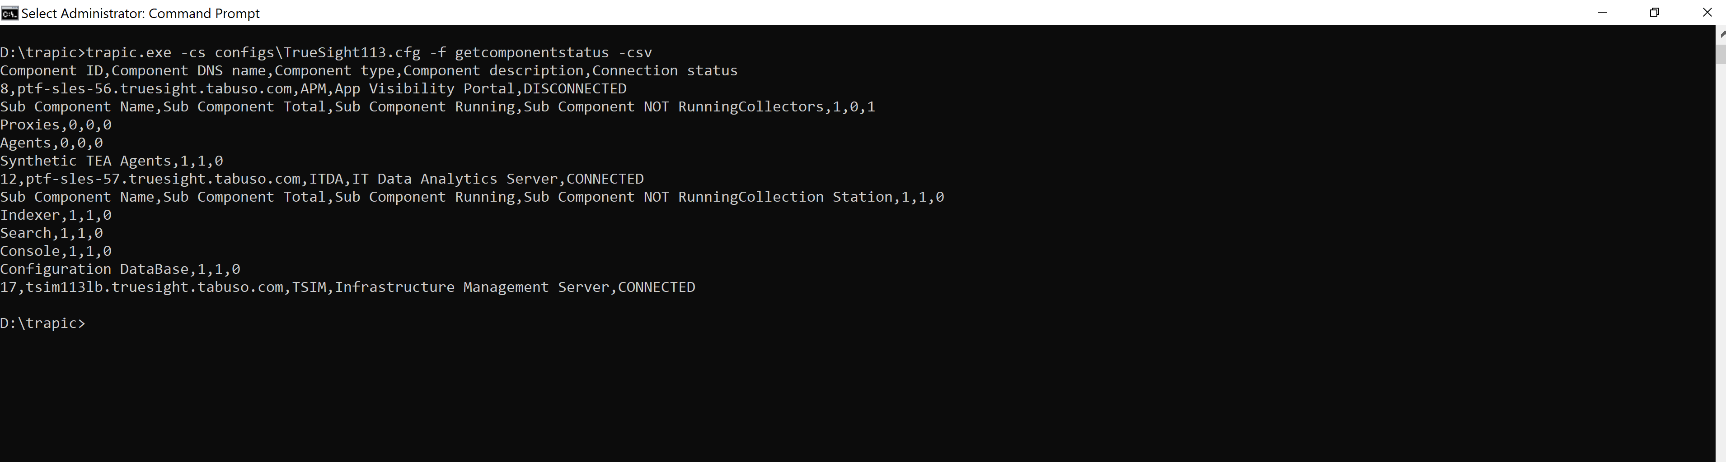Click the ptf-sles-57 ITDA CONNECTED line
Image resolution: width=1726 pixels, height=462 pixels.
tap(322, 179)
